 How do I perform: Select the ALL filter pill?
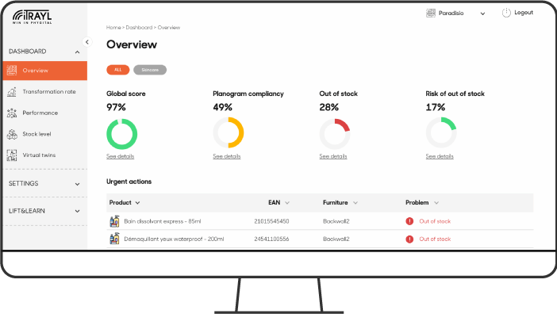(118, 70)
